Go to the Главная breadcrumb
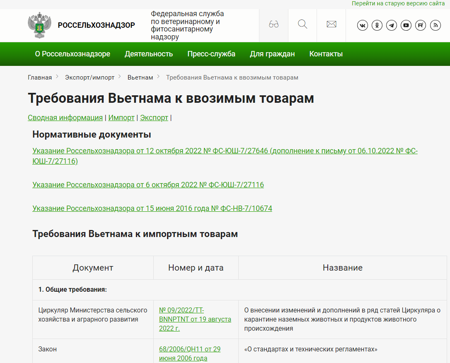The width and height of the screenshot is (450, 363). click(x=40, y=77)
